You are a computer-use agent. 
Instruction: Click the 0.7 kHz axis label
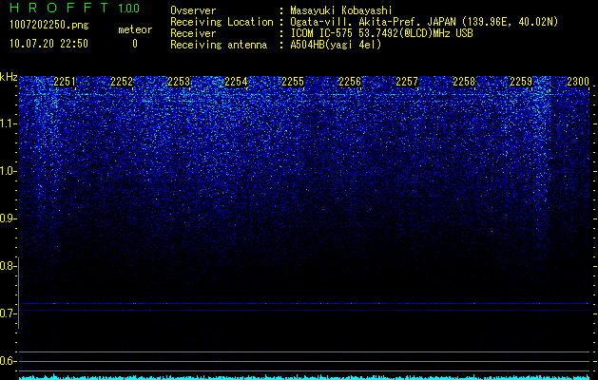tap(8, 313)
